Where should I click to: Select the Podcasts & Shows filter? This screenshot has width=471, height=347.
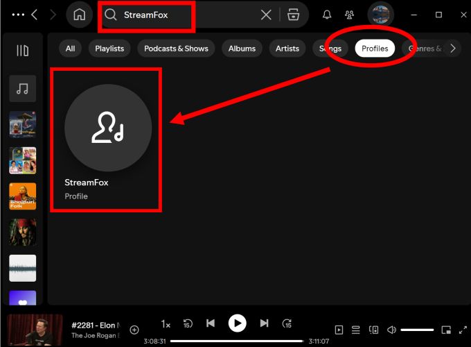[x=176, y=49]
